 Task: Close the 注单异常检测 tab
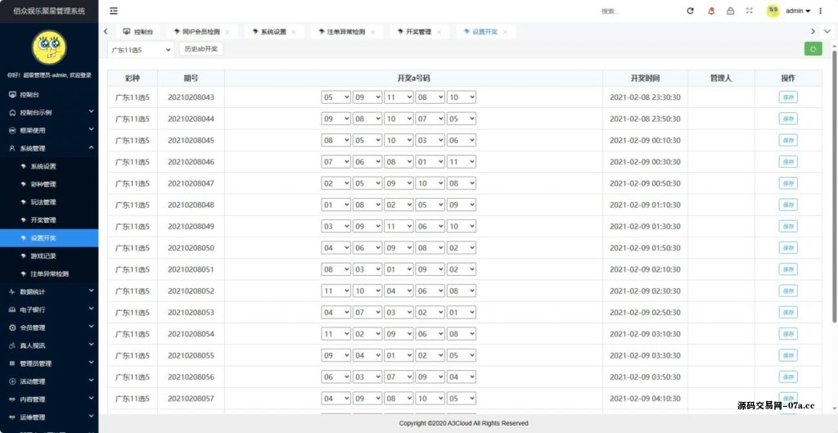(x=372, y=32)
